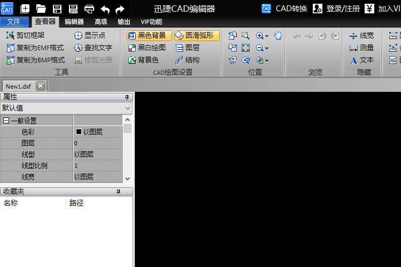Toggle 圆滑弧形 setting
The height and width of the screenshot is (267, 401).
[197, 36]
